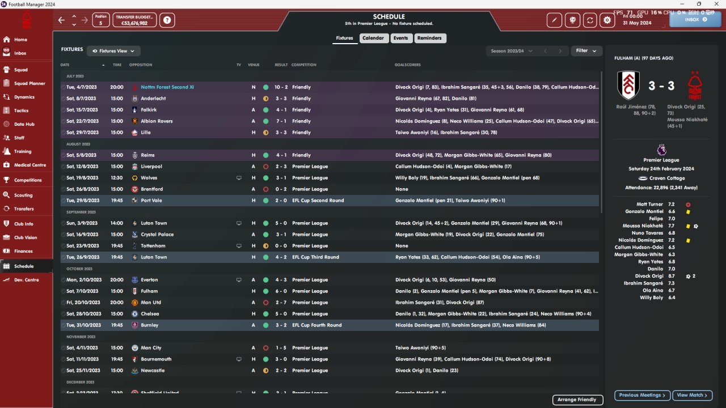Expand the Filter dropdown
This screenshot has height=408, width=726.
(586, 51)
